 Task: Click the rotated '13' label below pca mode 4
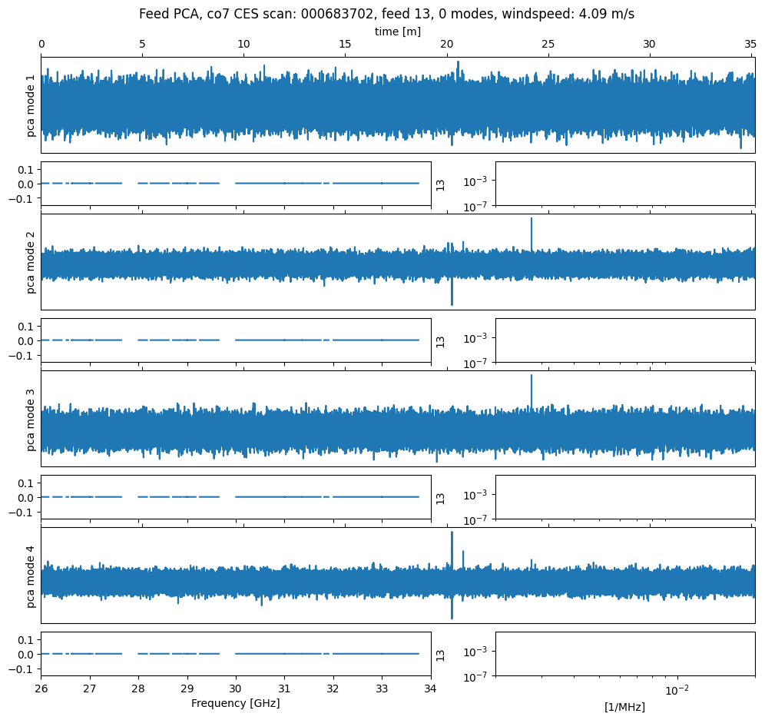(440, 654)
